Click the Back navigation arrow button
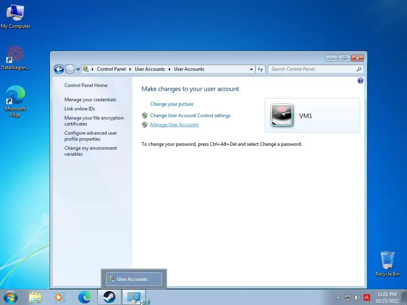This screenshot has width=407, height=305. point(59,69)
